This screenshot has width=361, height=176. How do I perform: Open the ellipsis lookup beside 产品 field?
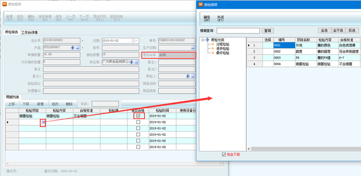click(x=77, y=48)
